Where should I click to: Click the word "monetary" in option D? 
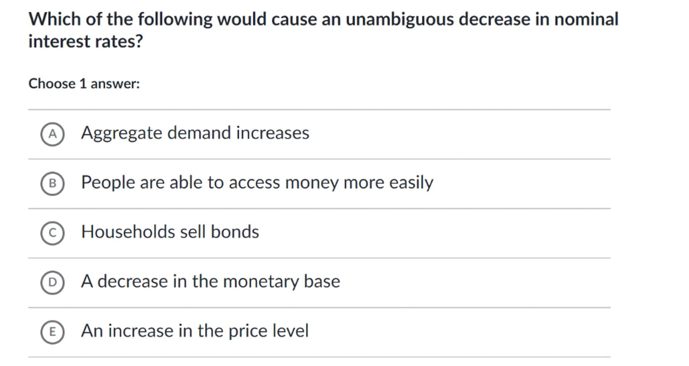click(261, 282)
